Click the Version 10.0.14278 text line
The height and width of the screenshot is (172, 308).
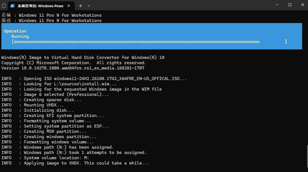(x=73, y=68)
